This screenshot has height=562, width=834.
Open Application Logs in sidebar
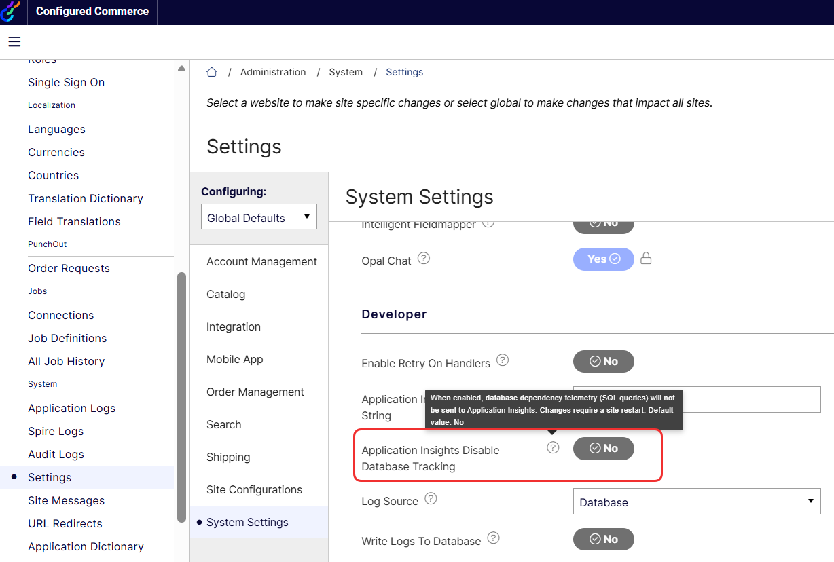71,408
